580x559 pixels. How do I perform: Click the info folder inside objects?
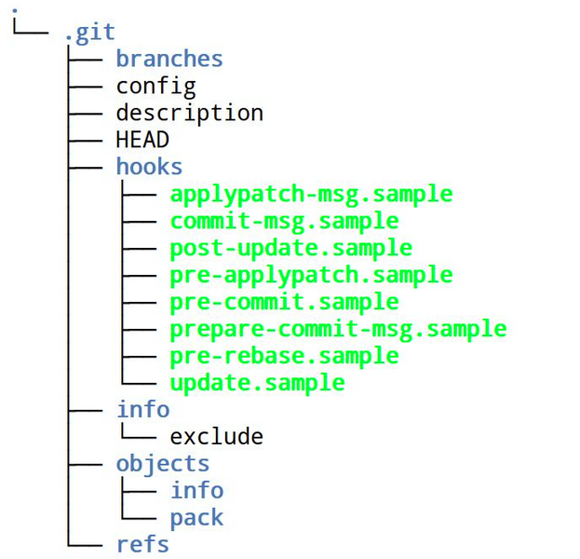coord(197,490)
